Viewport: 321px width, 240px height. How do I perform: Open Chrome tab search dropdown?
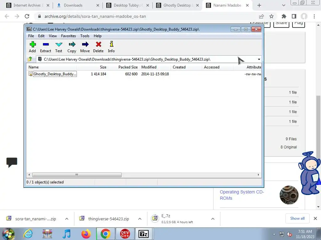coord(283,5)
